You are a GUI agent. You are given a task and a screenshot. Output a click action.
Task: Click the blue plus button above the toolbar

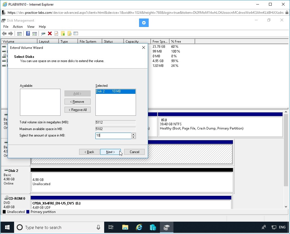144,23
